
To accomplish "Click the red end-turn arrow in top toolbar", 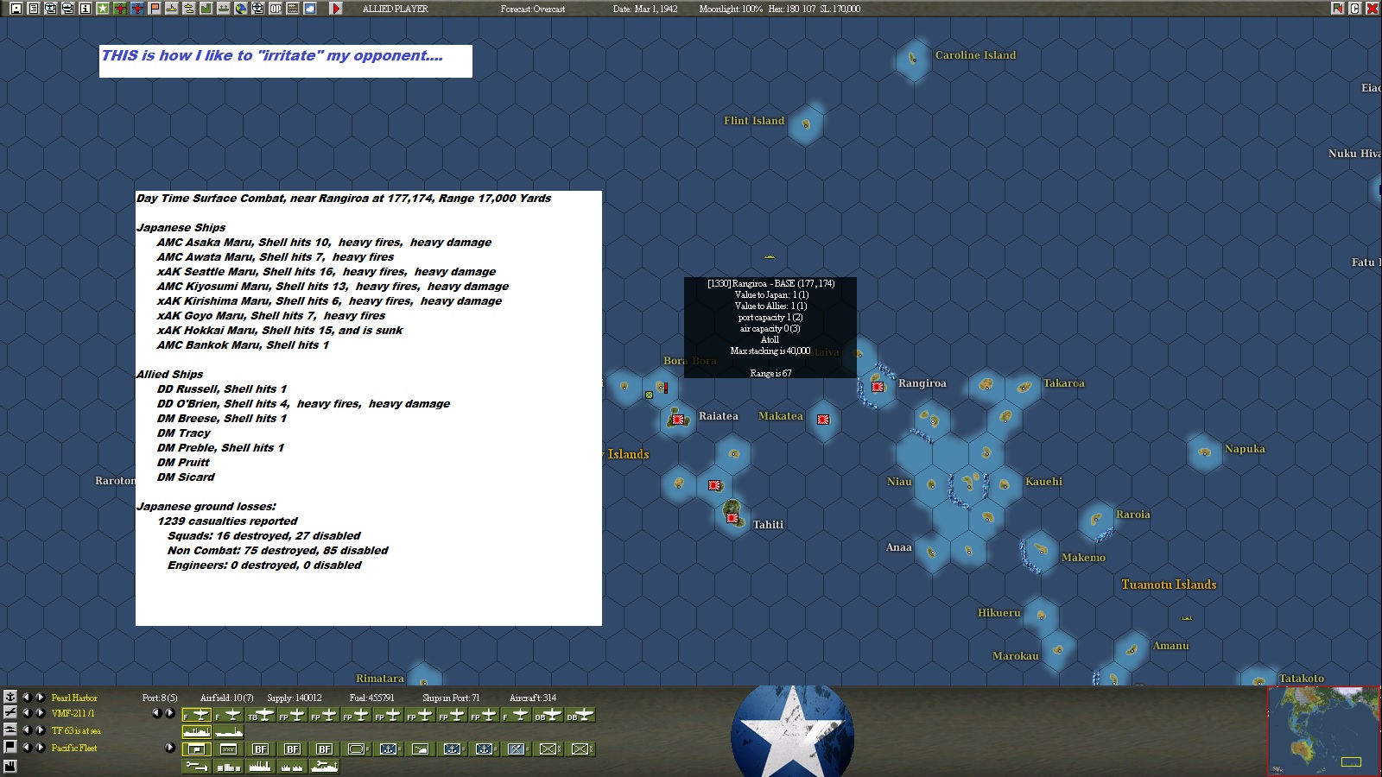I will (x=336, y=9).
